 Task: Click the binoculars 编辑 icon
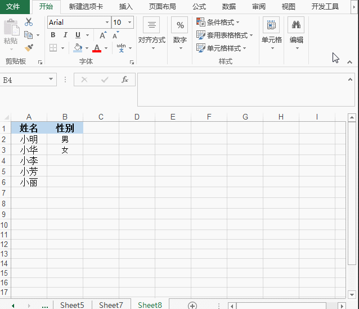click(x=296, y=25)
